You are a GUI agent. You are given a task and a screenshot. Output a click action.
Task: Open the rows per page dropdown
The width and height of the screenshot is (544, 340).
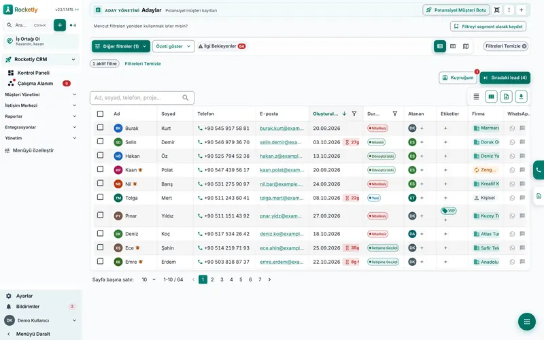(x=149, y=279)
